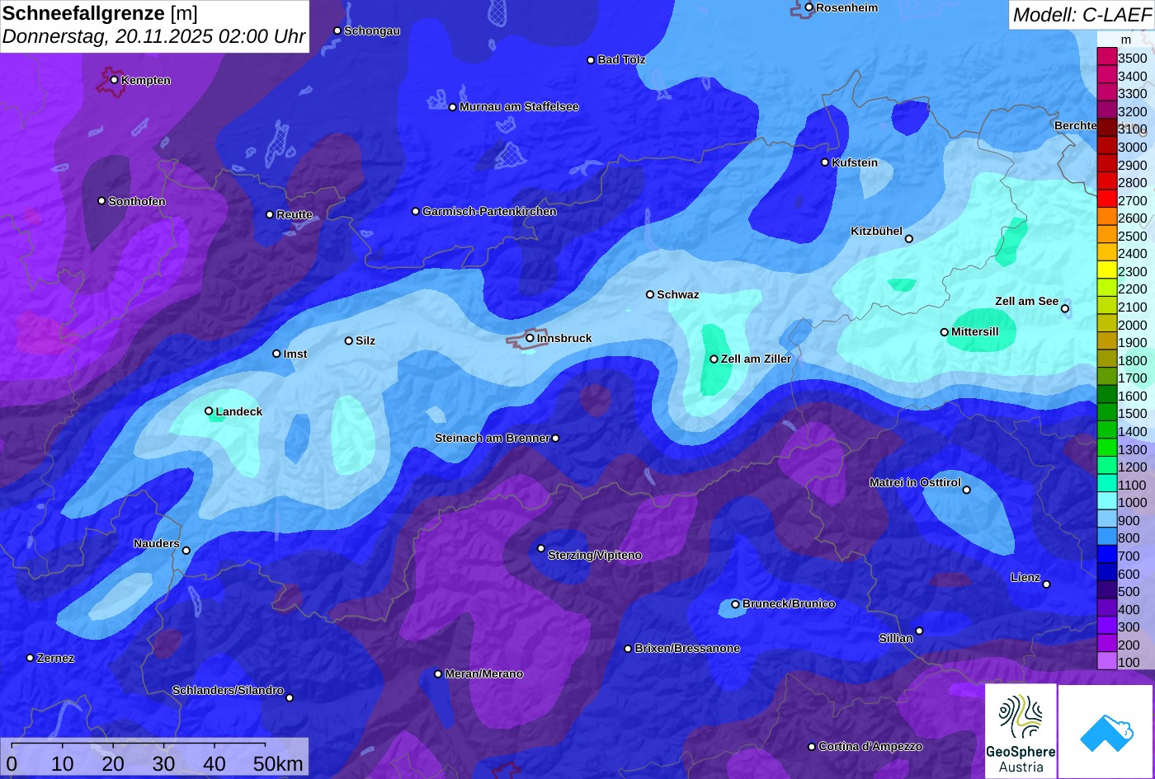This screenshot has height=779, width=1155.
Task: Click the 2700 m red legend swatch
Action: [x=1106, y=199]
